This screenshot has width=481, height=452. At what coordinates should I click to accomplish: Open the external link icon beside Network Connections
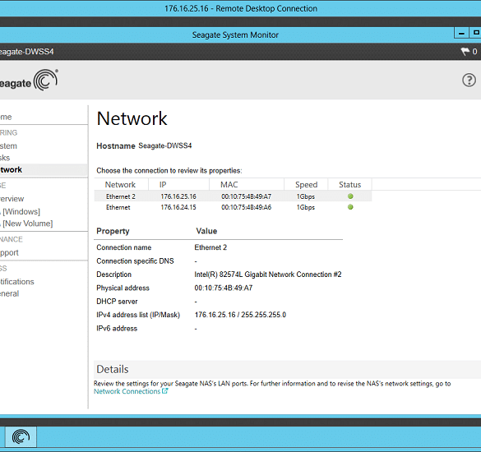coord(165,391)
